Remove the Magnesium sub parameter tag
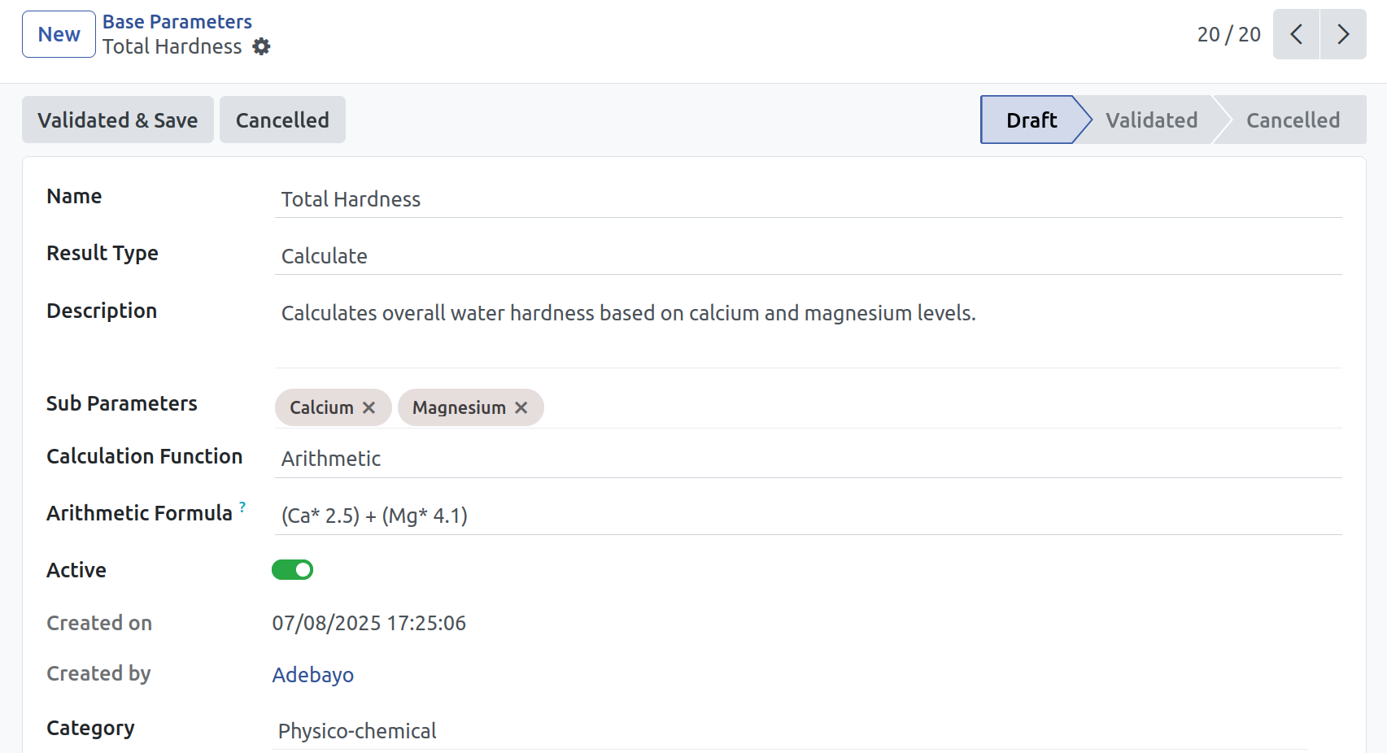 click(521, 407)
